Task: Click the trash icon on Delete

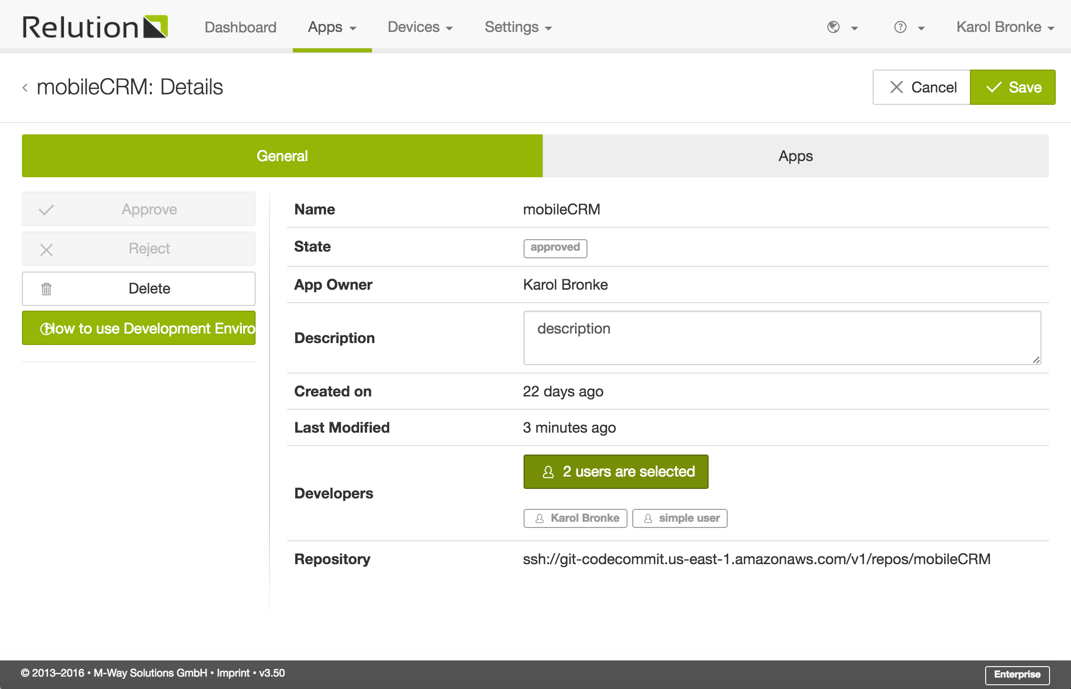Action: (46, 289)
